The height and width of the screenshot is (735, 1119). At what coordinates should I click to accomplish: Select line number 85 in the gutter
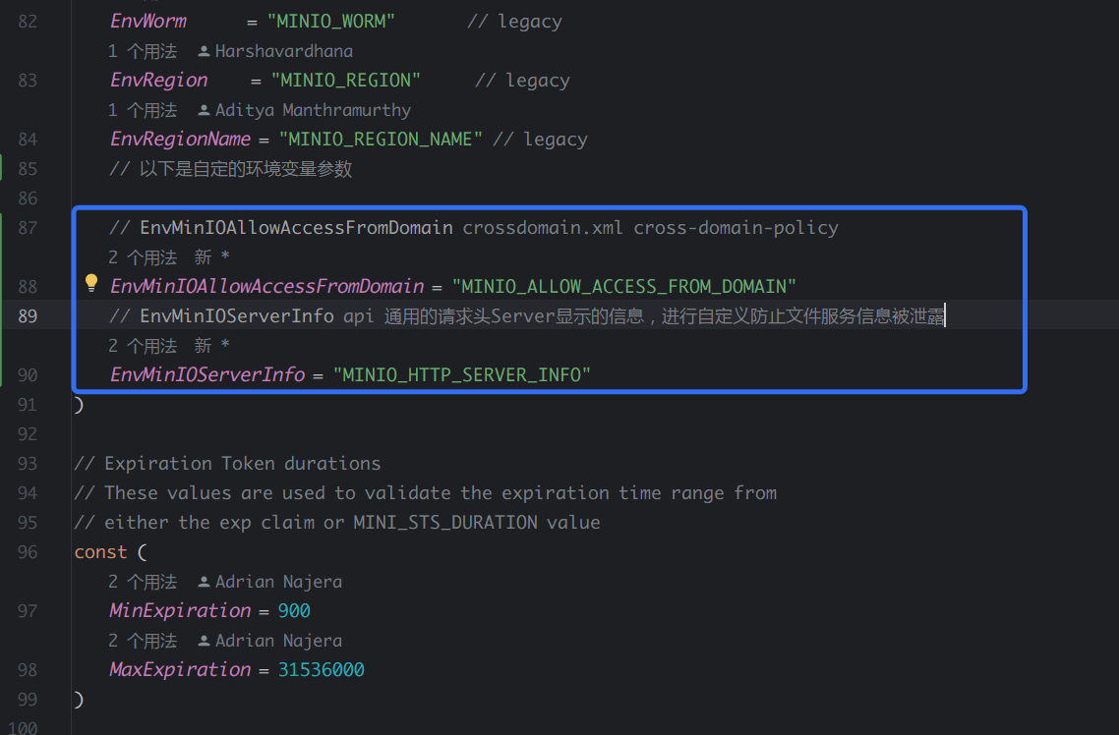coord(28,169)
